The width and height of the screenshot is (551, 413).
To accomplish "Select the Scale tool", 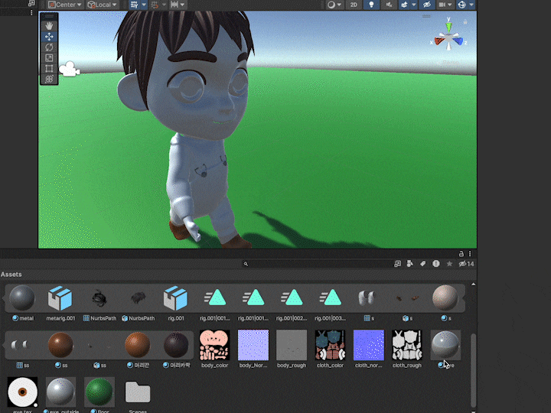I will [x=49, y=57].
